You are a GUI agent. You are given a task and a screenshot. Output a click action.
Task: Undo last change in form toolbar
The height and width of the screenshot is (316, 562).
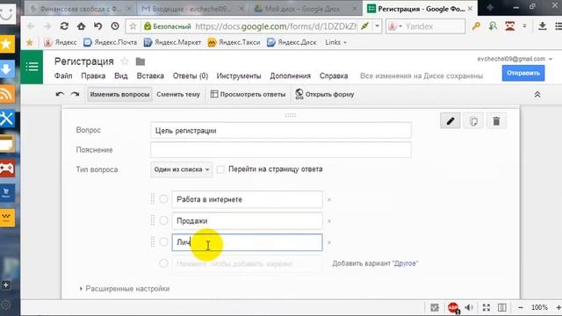click(x=60, y=94)
